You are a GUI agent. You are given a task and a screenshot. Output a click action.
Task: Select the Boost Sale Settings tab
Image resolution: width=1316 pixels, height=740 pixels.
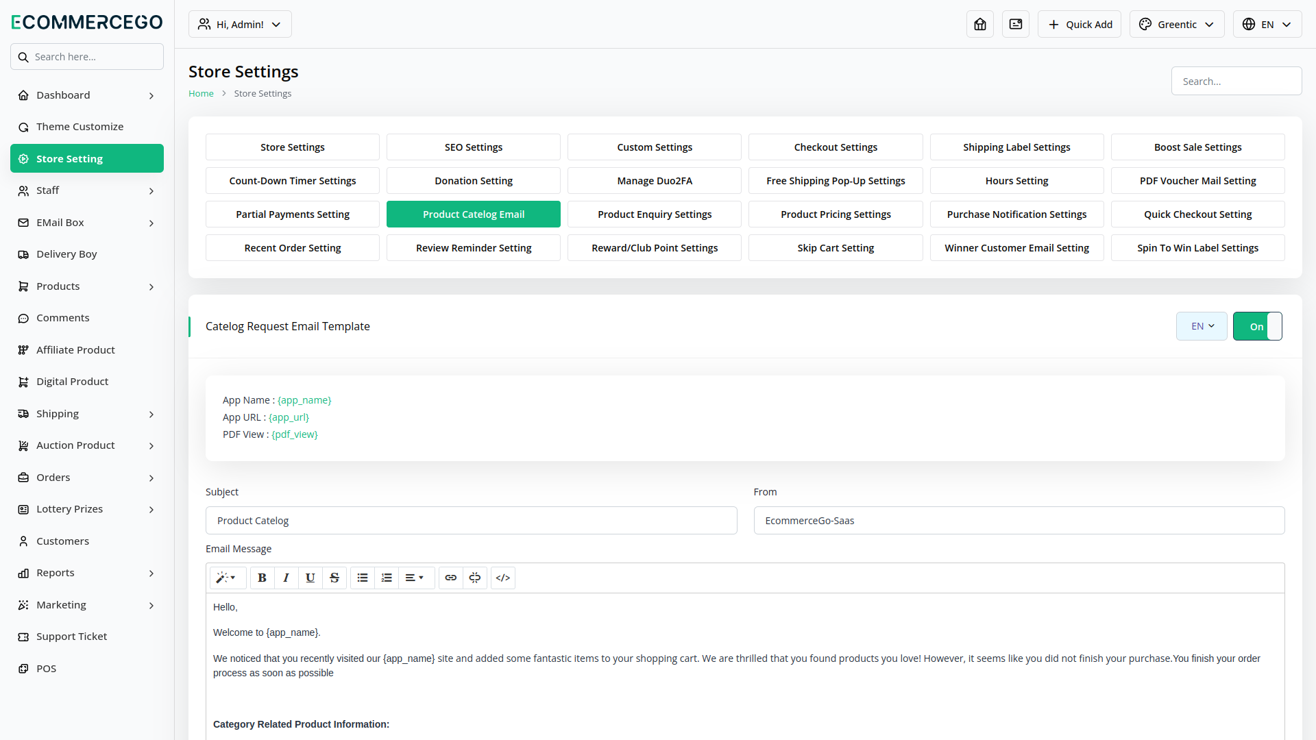point(1197,147)
